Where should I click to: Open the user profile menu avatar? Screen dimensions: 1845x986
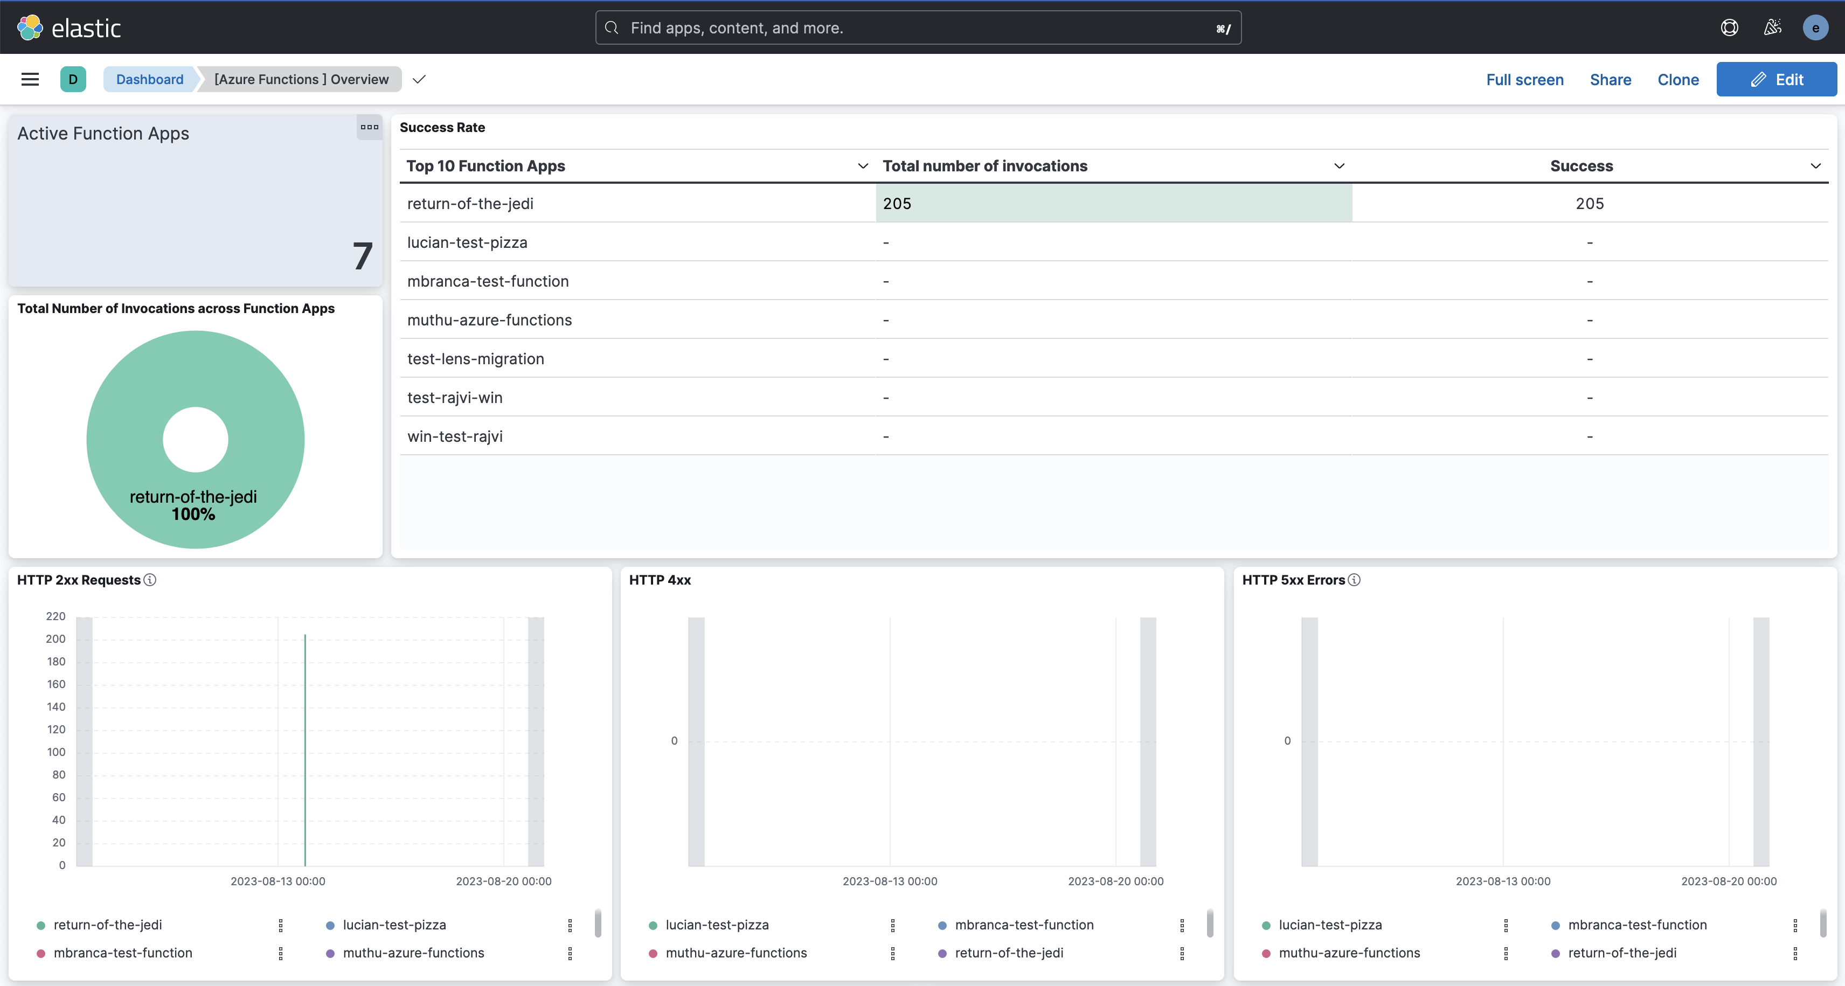1816,27
